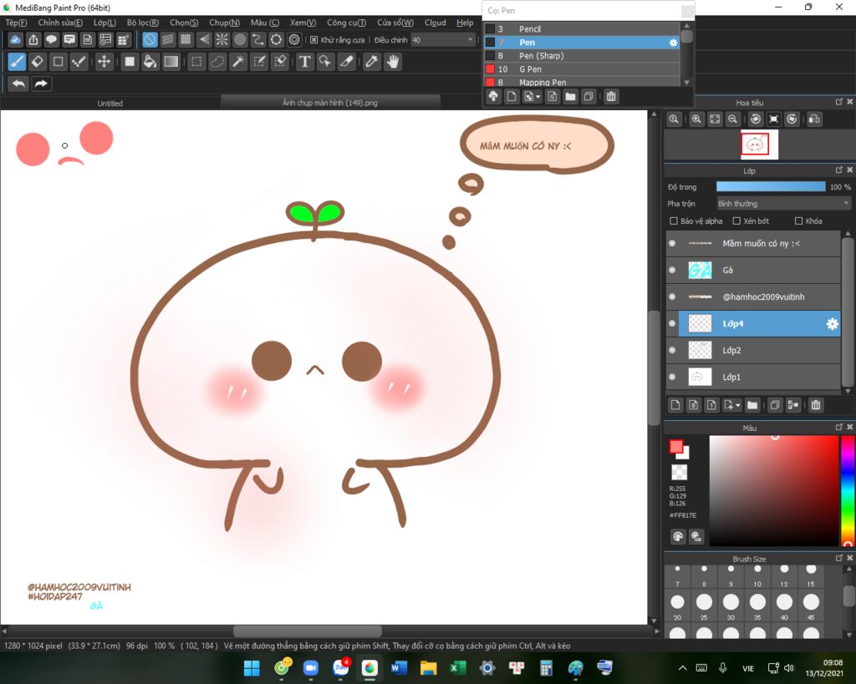Check the Khóa lock checkbox

(x=798, y=221)
